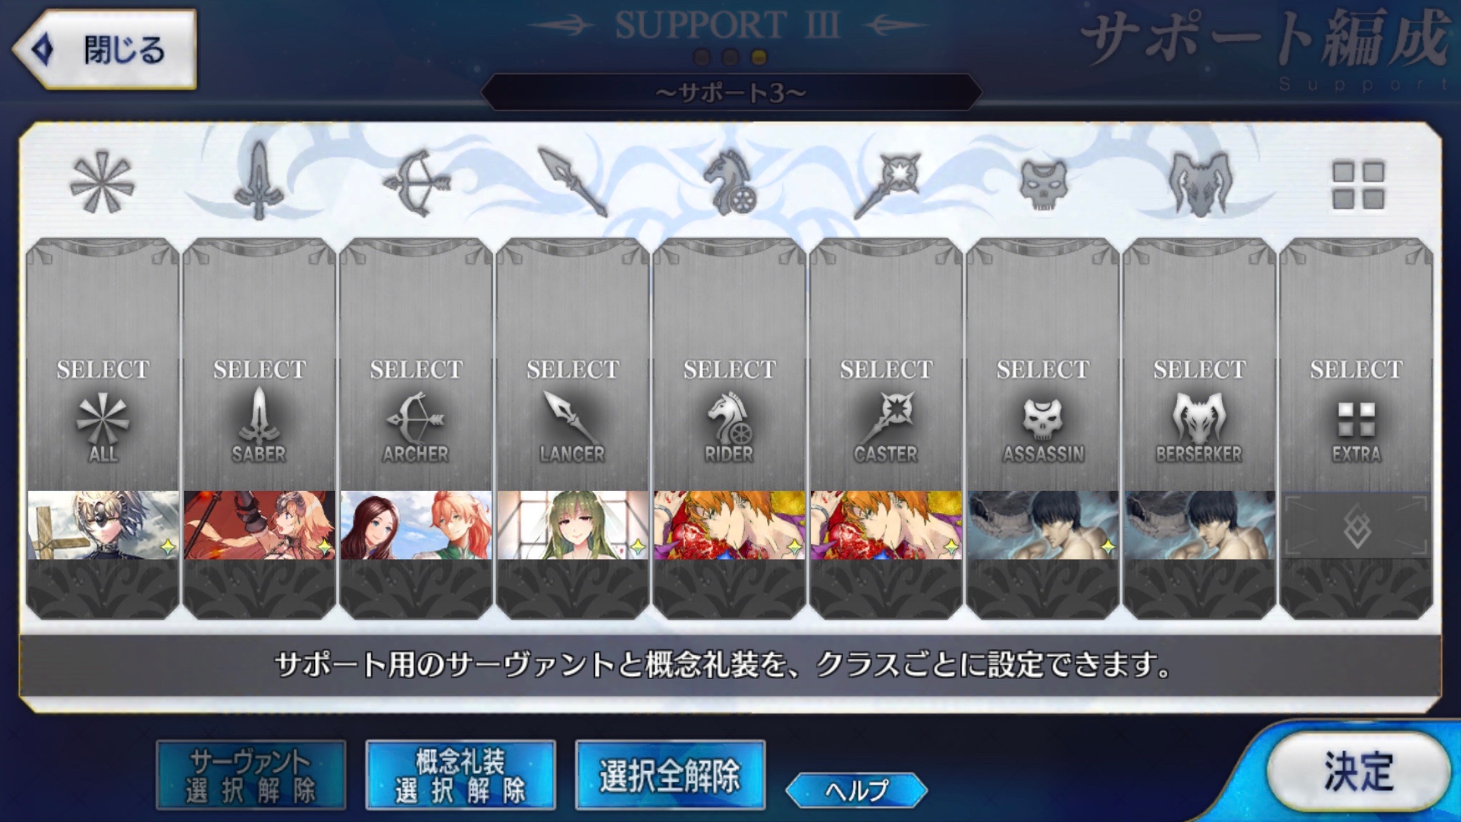The image size is (1461, 822).
Task: Tap the All class asterisk icon
Action: [102, 183]
